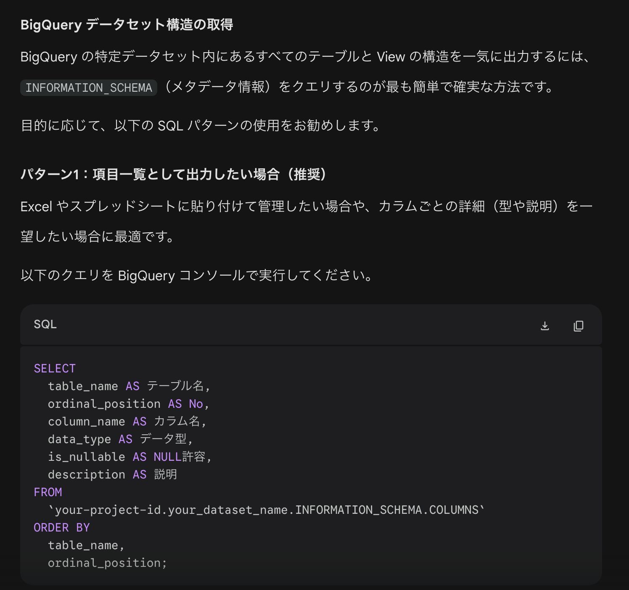Click the line data_type AS データ型
Screen dimensions: 629x590
click(x=120, y=439)
